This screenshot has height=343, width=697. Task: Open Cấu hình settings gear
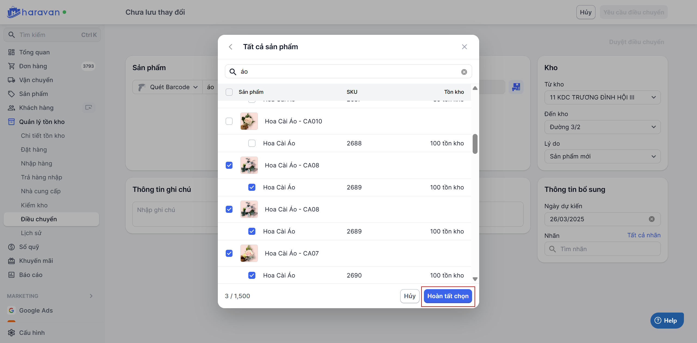coord(11,332)
